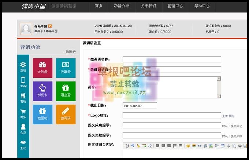Click the 简介 scrollbar up arrow
This screenshot has width=249, height=160.
pyautogui.click(x=219, y=79)
